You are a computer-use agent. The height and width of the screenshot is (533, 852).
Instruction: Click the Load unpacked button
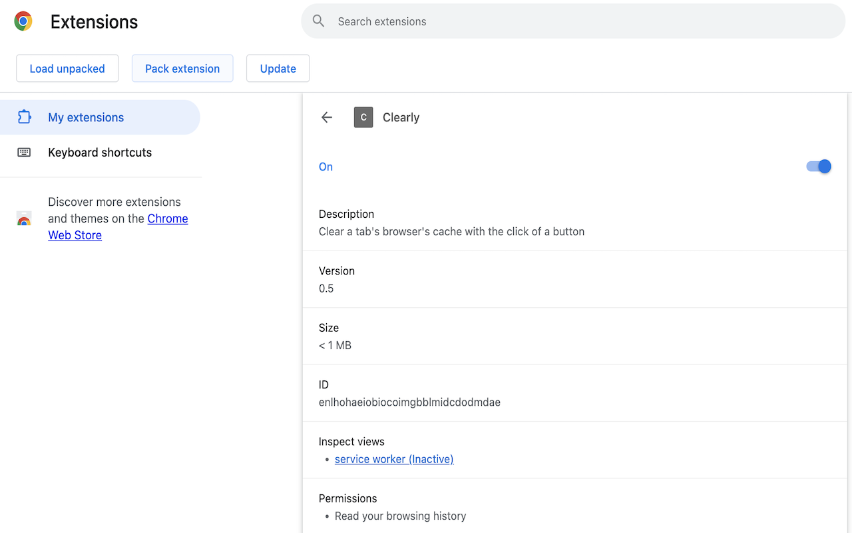tap(67, 68)
